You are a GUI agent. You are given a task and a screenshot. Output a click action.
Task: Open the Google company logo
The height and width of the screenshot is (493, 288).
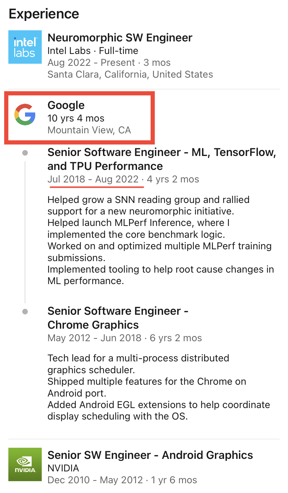(25, 114)
